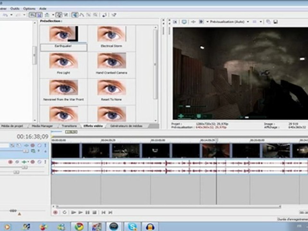Click the preview Overlays grid icon
Screen dimensions: 308x231
pos(254,21)
